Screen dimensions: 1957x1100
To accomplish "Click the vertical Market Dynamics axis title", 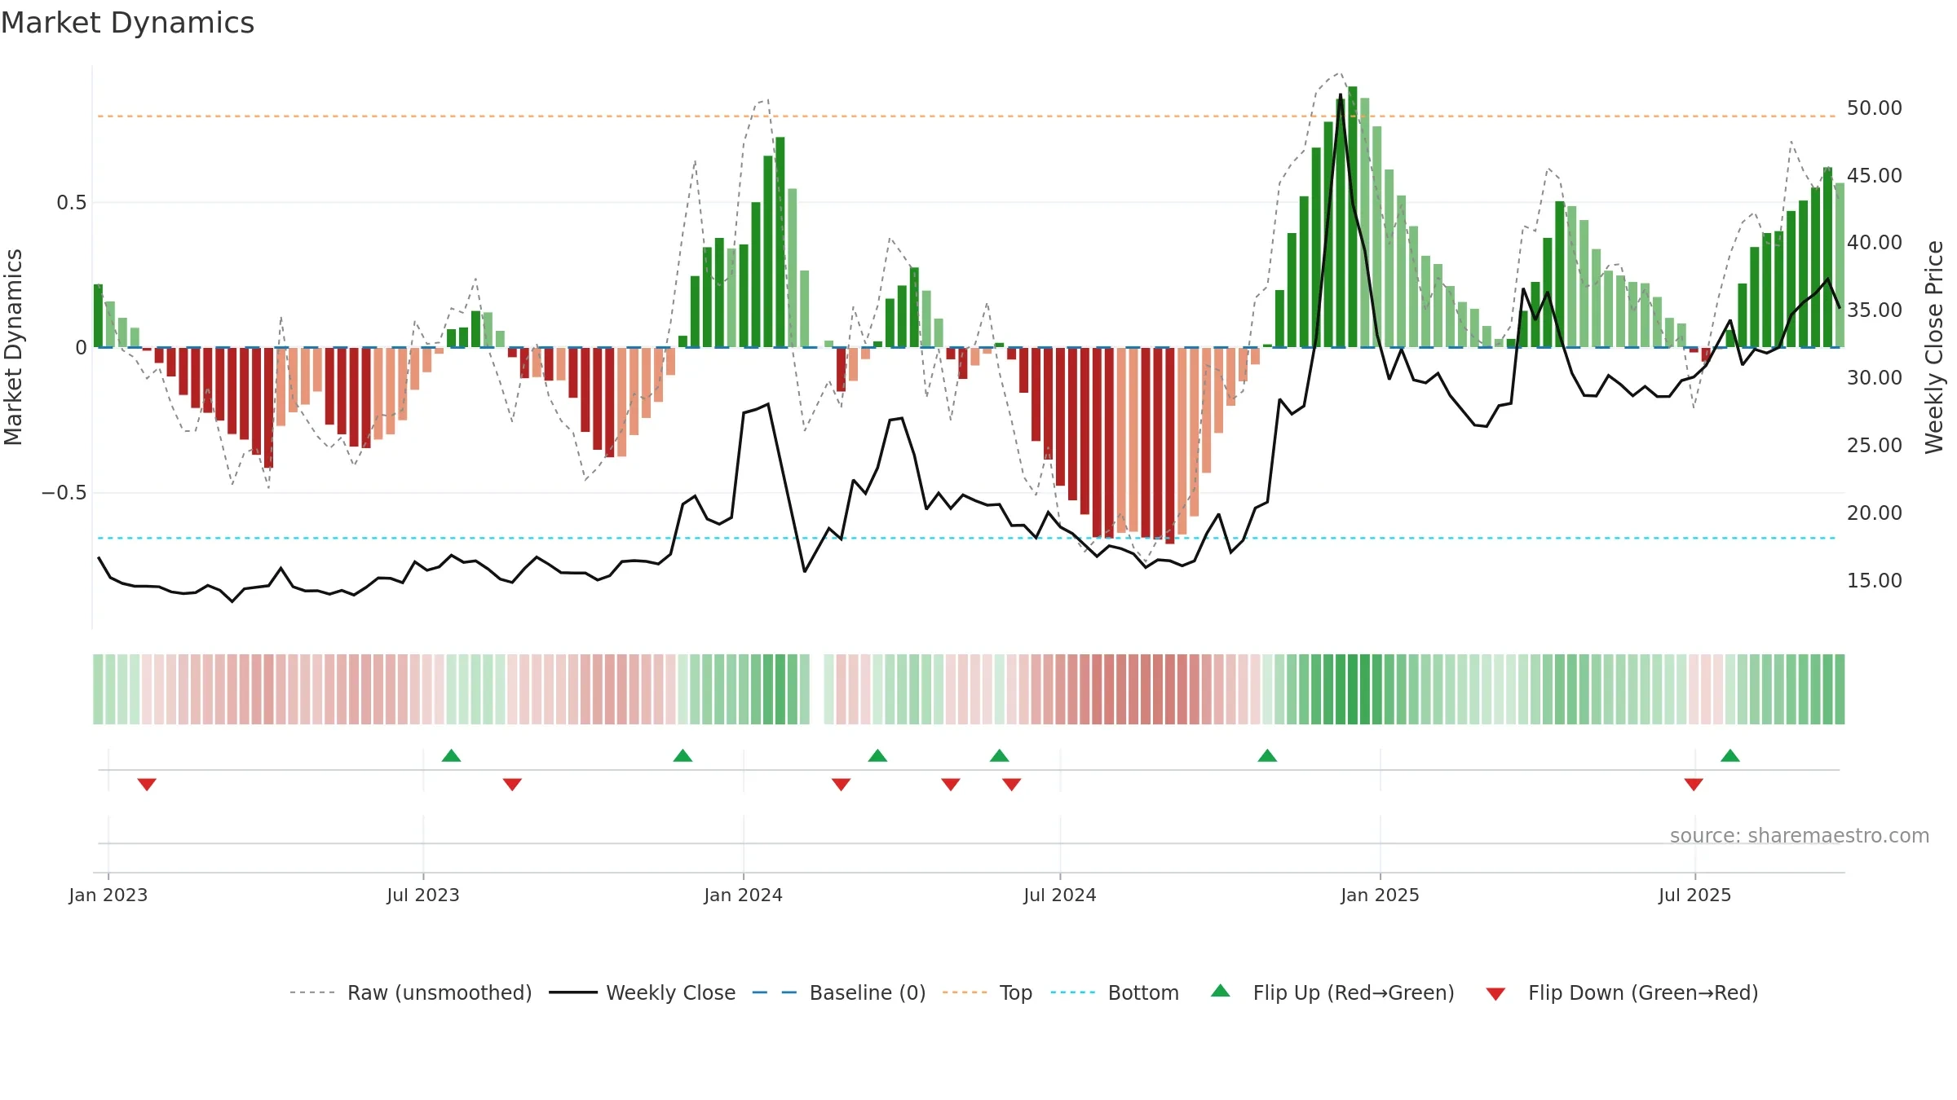I will (13, 347).
